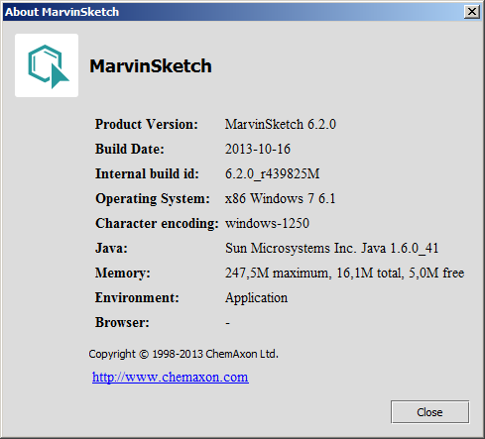
Task: Click the MarvinSketch hexagon logo icon
Action: (47, 65)
